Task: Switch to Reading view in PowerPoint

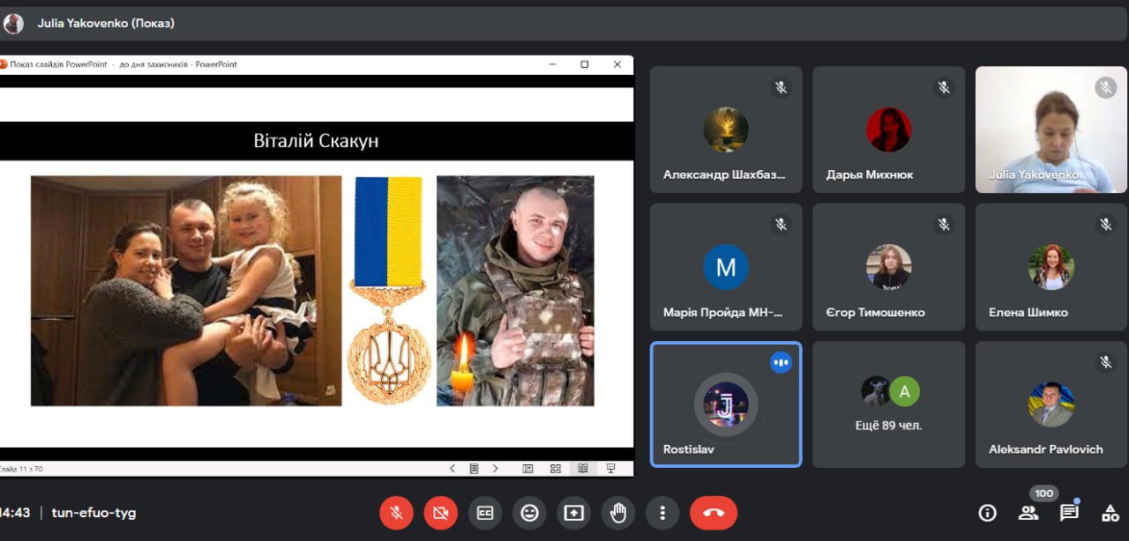Action: click(583, 469)
